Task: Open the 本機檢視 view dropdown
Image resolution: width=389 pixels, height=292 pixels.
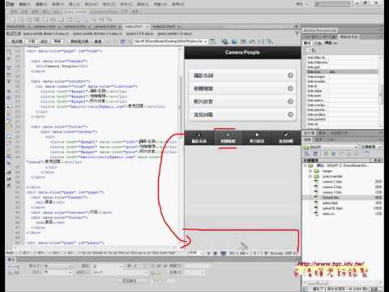Action: point(371,147)
